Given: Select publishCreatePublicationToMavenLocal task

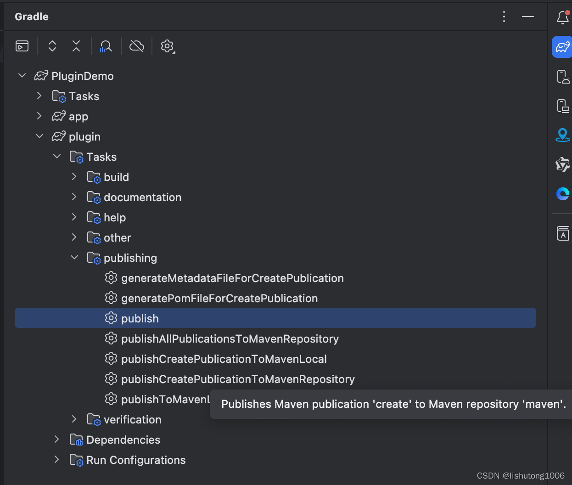Looking at the screenshot, I should 224,359.
